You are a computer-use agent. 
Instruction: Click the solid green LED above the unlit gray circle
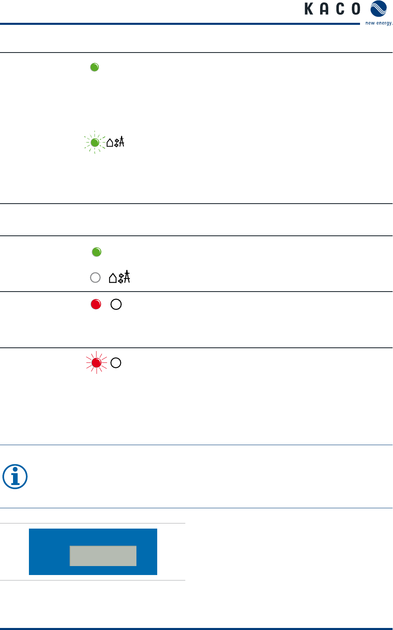[x=97, y=252]
